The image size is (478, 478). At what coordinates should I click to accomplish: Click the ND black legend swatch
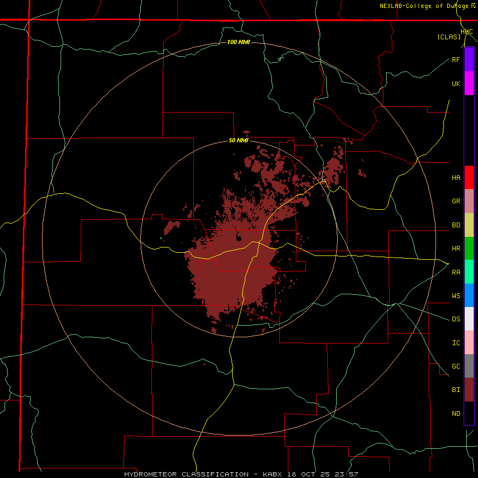click(x=469, y=413)
